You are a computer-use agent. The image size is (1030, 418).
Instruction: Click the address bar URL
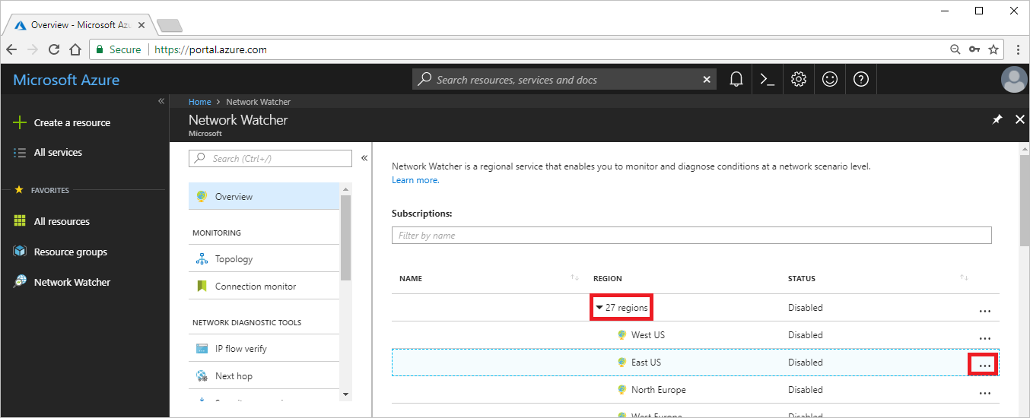[211, 49]
